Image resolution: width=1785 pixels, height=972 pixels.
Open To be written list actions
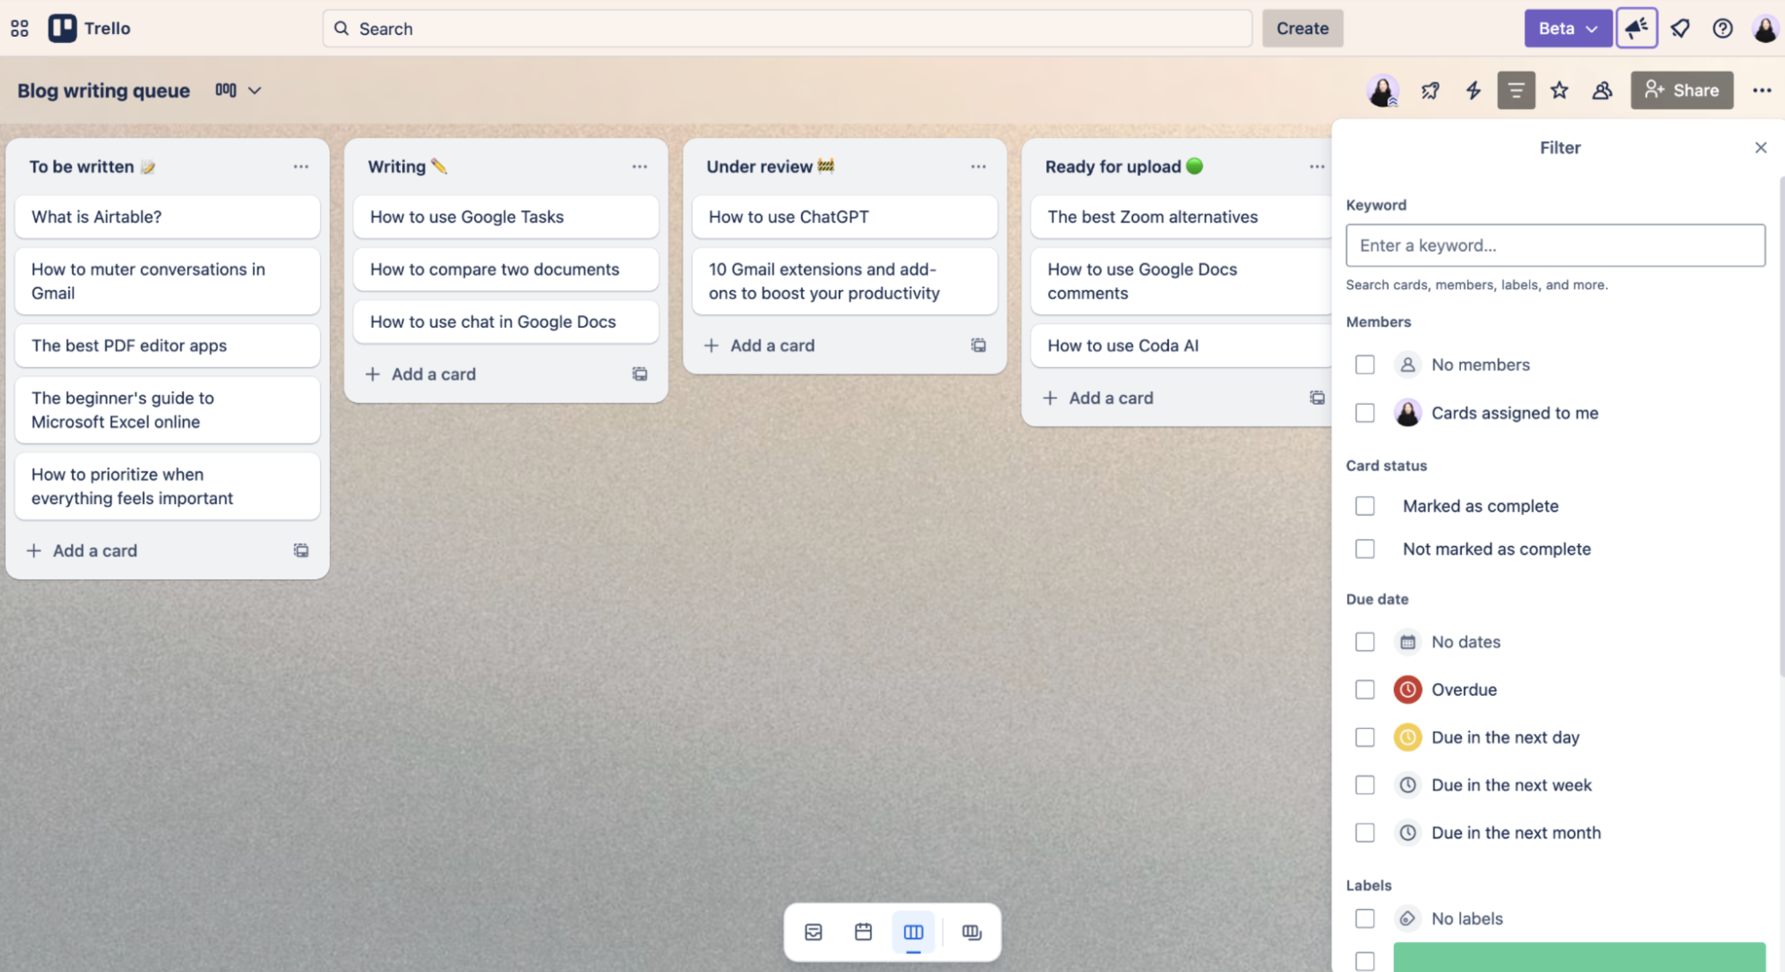(300, 166)
